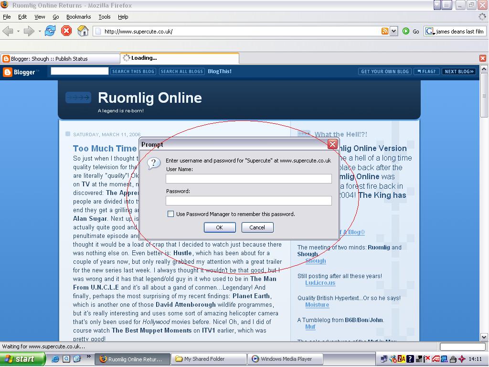Switch to Blogger: Shough Publish Status tab
The height and width of the screenshot is (367, 489).
coord(60,58)
